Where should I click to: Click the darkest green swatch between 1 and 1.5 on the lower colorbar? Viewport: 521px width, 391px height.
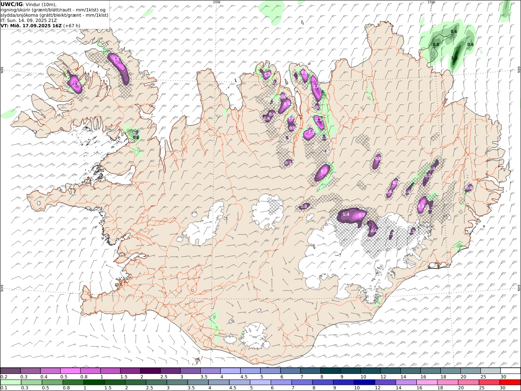(x=94, y=382)
